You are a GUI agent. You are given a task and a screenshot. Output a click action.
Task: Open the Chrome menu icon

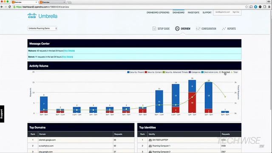pos(269,7)
